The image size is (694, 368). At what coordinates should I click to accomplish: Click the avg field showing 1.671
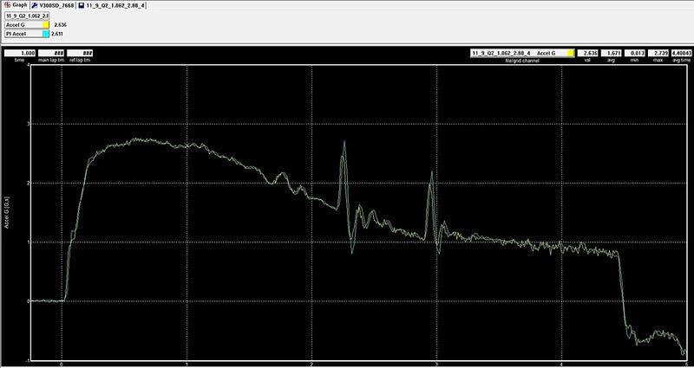(612, 53)
